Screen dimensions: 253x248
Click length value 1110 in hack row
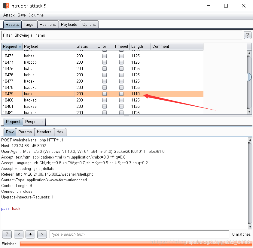tap(136, 94)
